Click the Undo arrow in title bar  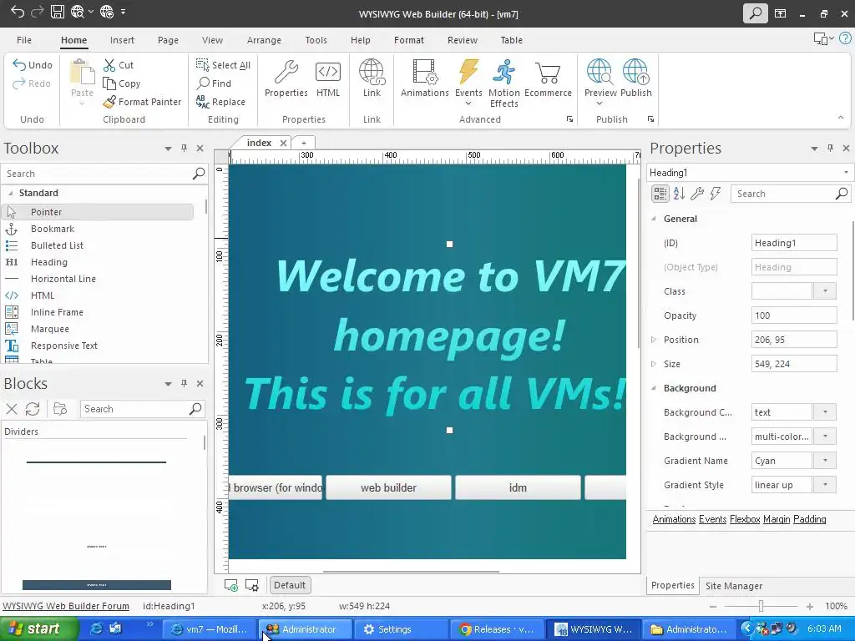(x=17, y=12)
